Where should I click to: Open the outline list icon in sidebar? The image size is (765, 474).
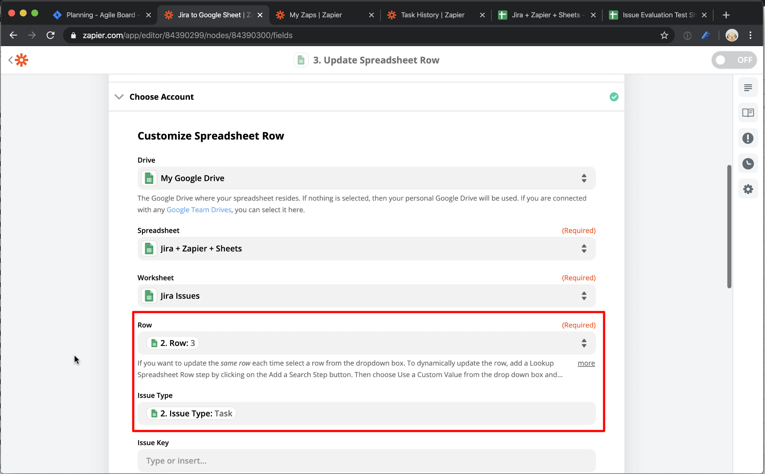pos(748,88)
